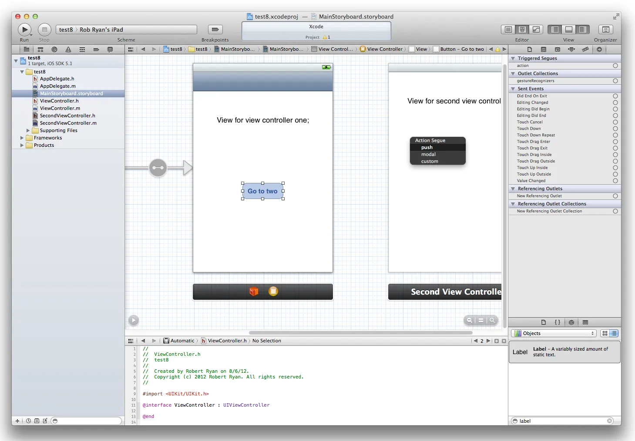
Task: Show the Issue navigator
Action: tap(68, 50)
